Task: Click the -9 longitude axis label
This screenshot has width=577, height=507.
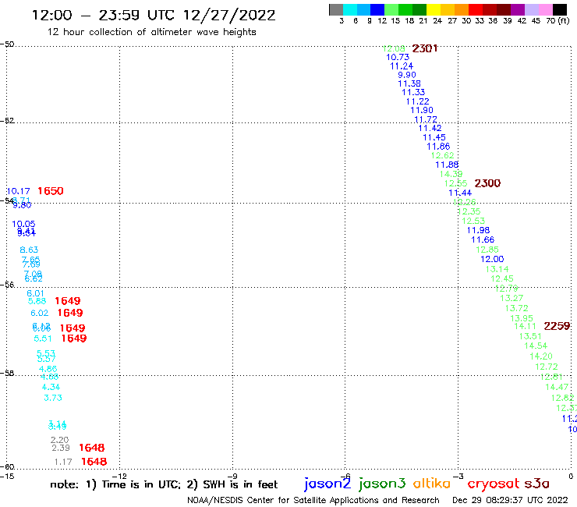Action: pyautogui.click(x=232, y=476)
